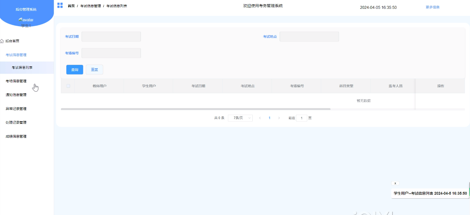This screenshot has width=470, height=215.
Task: Click the next page arrow
Action: [279, 118]
